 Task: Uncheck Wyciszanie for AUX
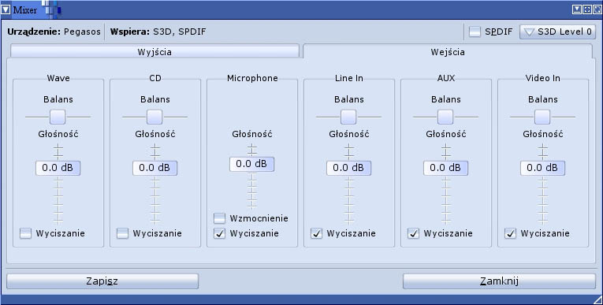click(413, 233)
